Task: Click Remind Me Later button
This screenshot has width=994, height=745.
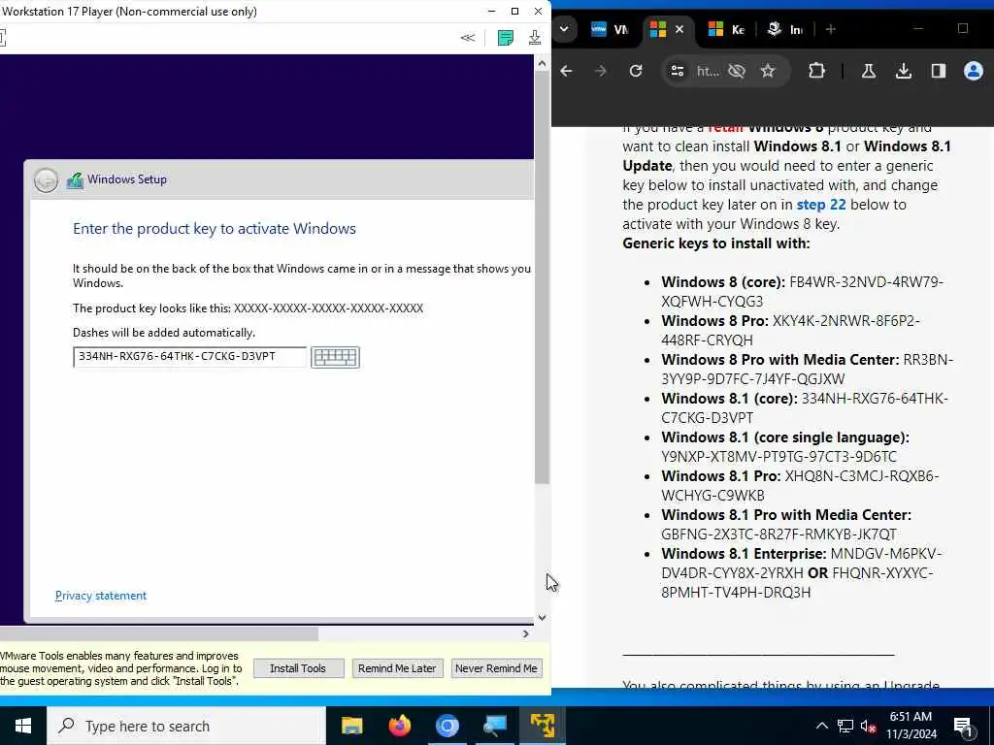Action: (x=397, y=668)
